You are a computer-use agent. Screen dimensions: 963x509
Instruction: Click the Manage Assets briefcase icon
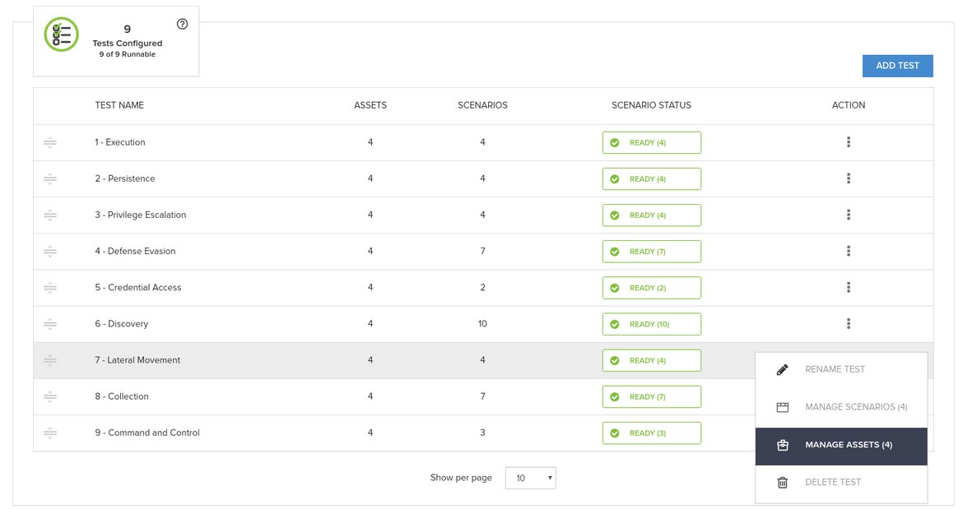(783, 445)
